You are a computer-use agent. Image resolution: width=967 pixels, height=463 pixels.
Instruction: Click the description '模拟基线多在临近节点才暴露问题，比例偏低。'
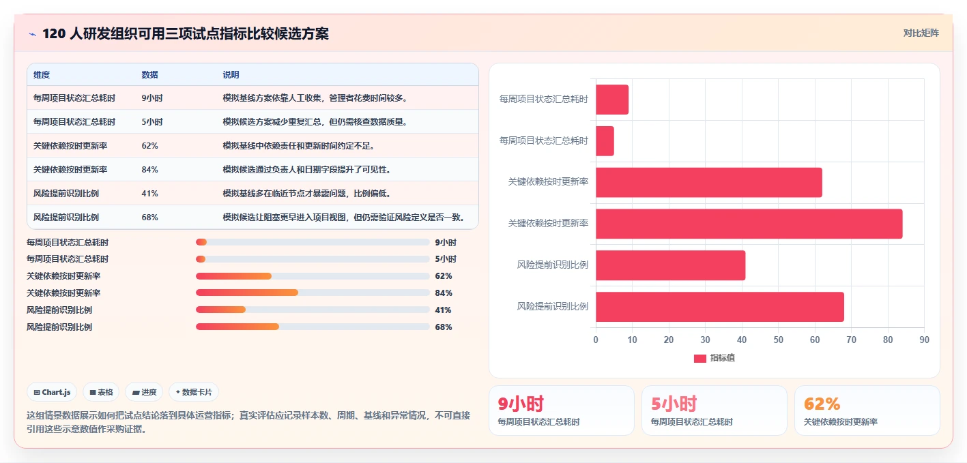point(306,194)
